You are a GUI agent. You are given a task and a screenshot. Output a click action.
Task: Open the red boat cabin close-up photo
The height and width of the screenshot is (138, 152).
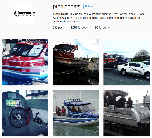pos(25,62)
